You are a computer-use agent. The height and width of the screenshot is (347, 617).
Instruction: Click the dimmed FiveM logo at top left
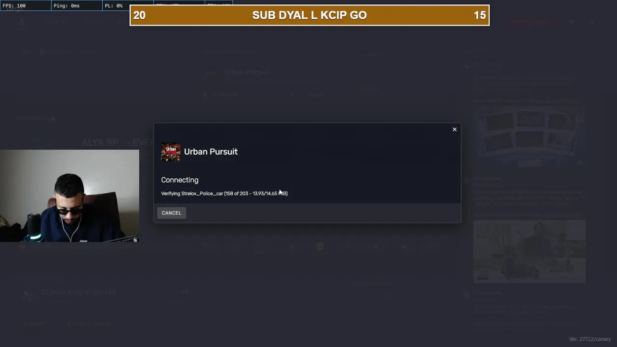[x=22, y=22]
